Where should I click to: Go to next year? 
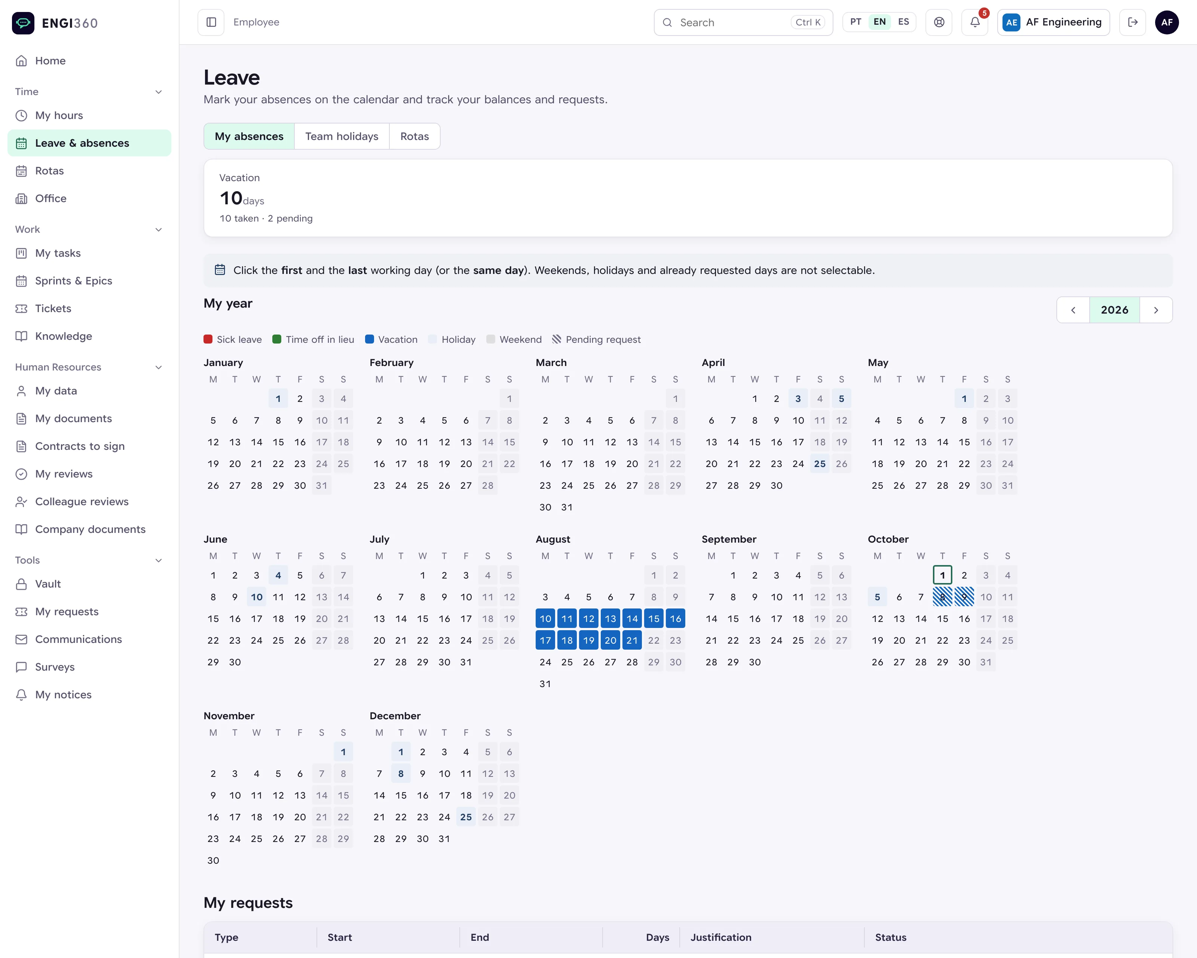(1156, 310)
